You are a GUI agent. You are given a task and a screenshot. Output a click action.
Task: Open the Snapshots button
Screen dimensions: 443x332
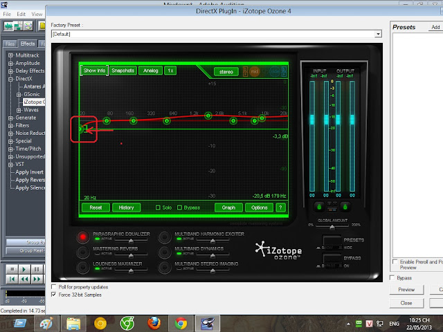123,71
